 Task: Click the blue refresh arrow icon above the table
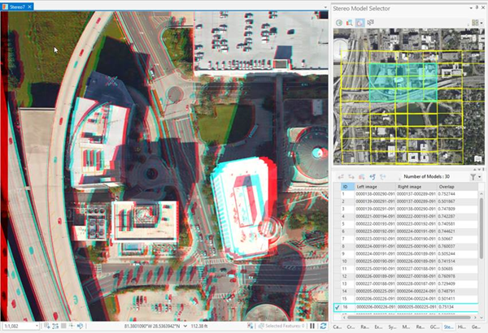pos(372,176)
